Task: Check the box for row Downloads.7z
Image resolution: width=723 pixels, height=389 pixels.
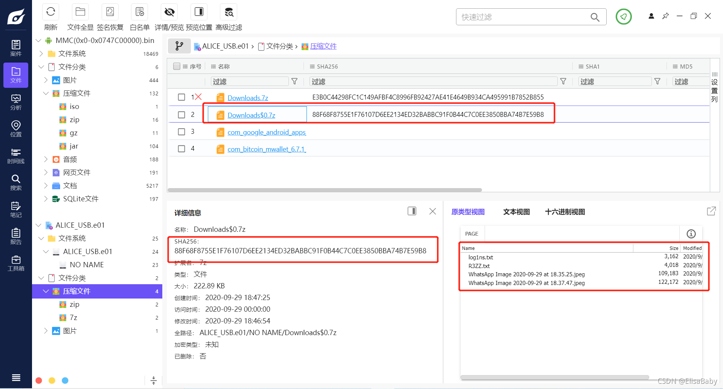Action: [182, 97]
